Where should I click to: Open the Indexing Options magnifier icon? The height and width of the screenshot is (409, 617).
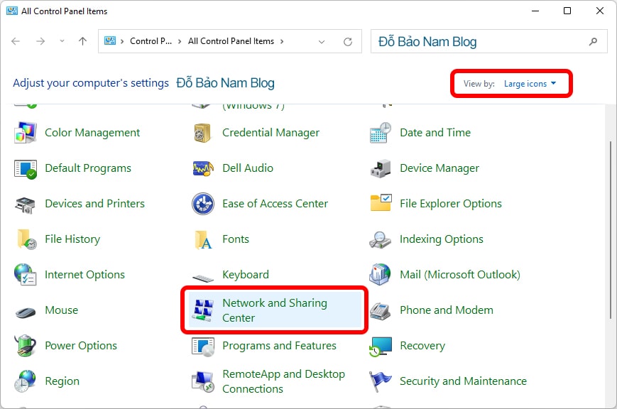[380, 240]
